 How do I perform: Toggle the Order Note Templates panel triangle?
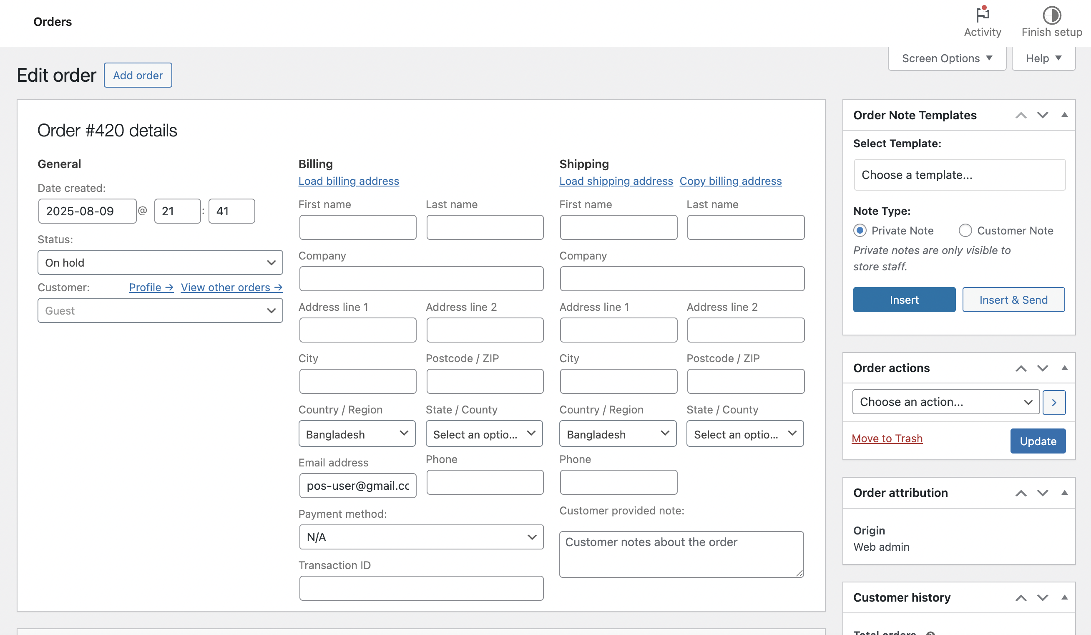(1064, 115)
